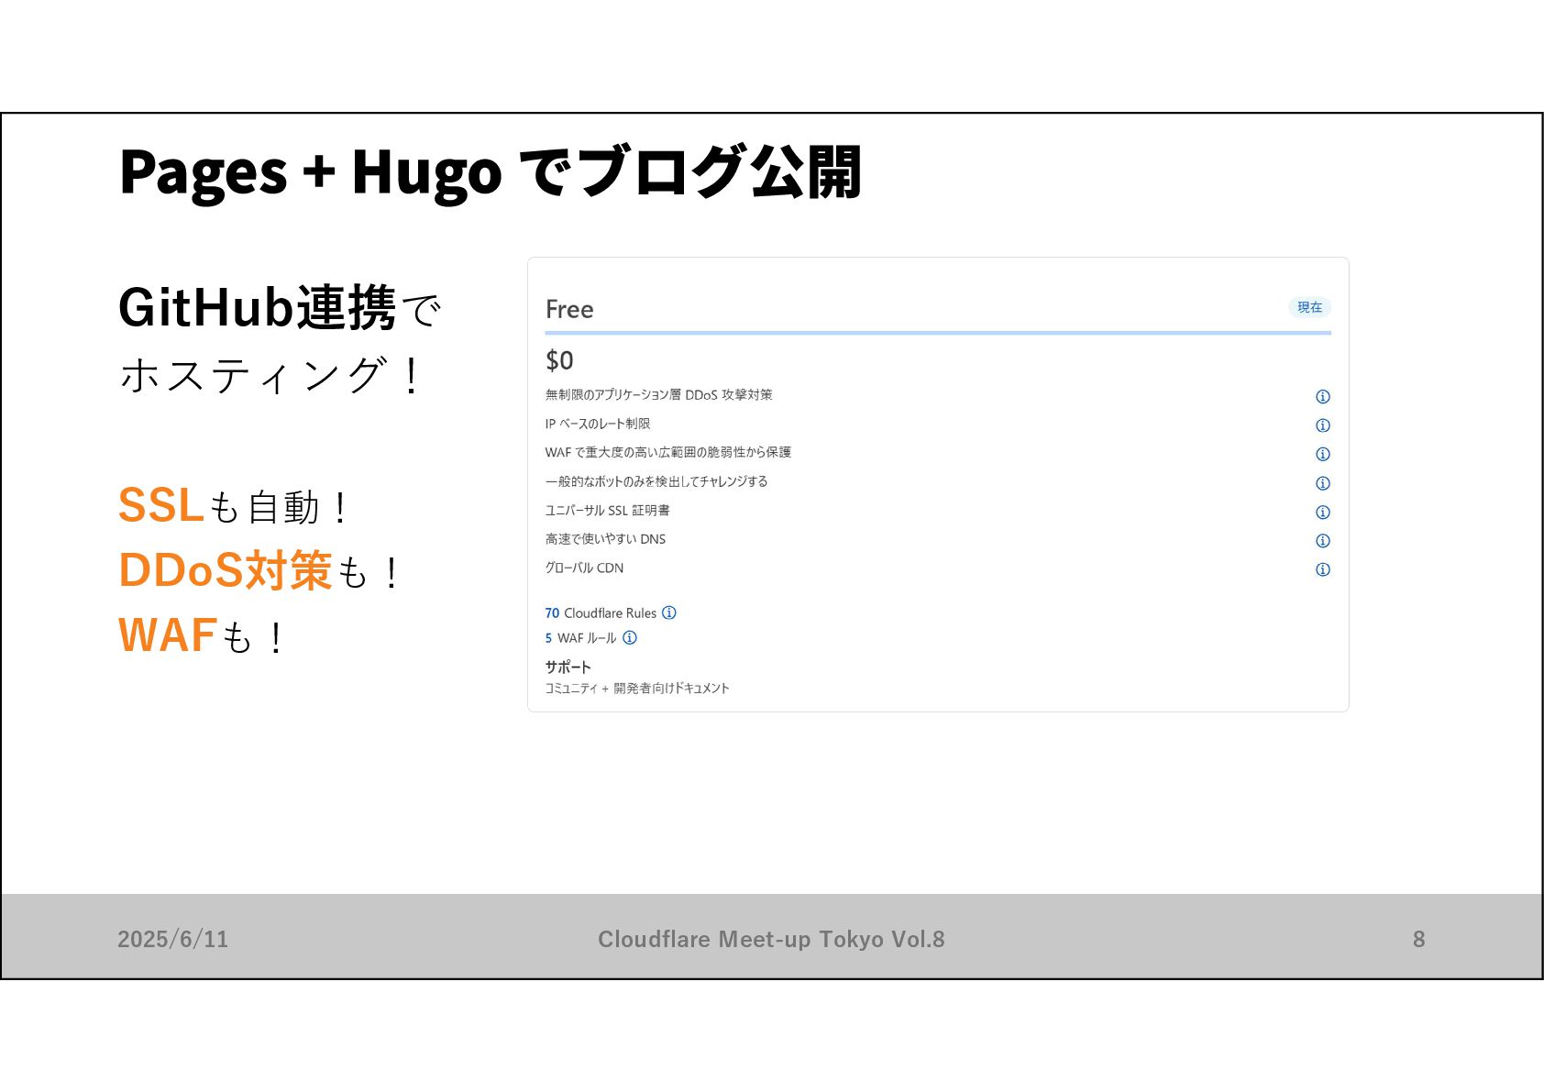Image resolution: width=1544 pixels, height=1092 pixels.
Task: Click footer 'Cloudflare Meet-up Tokyo Vol.8'
Action: tap(771, 939)
